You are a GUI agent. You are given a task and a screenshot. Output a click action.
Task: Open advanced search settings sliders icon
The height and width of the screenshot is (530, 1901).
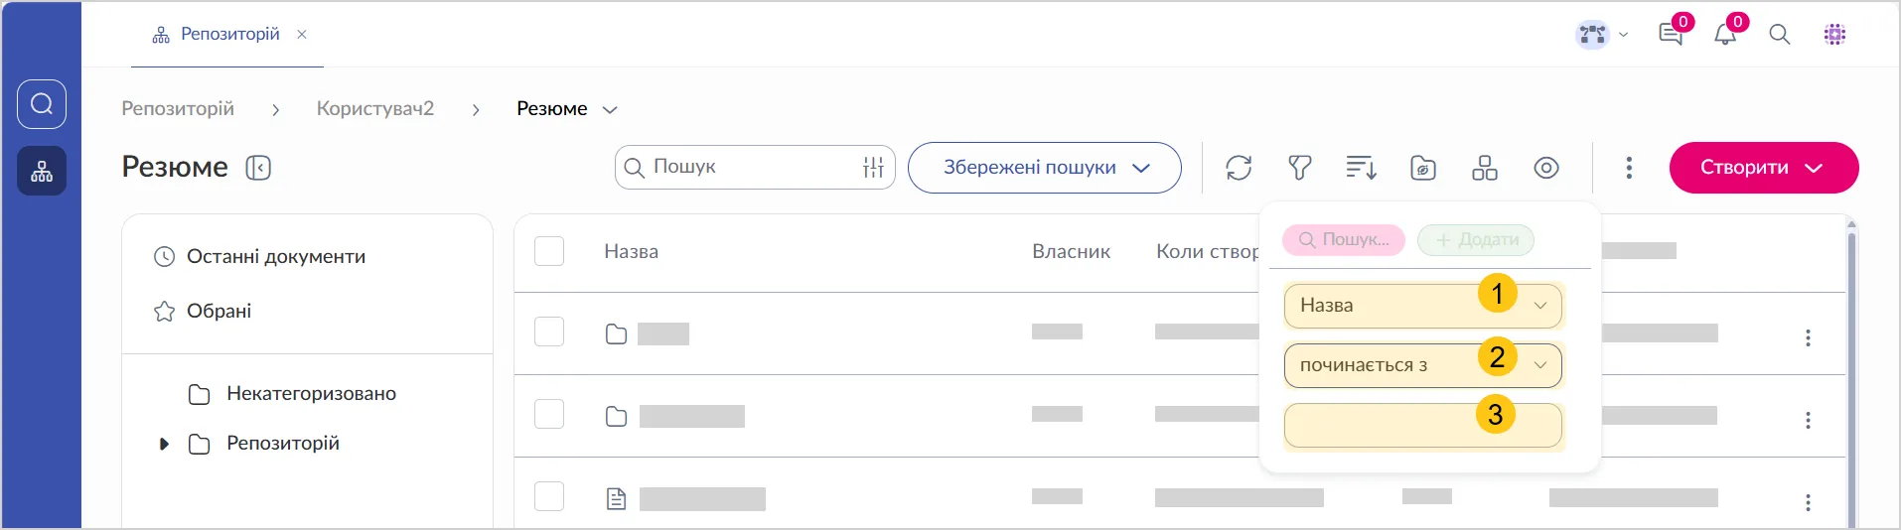pos(873,168)
